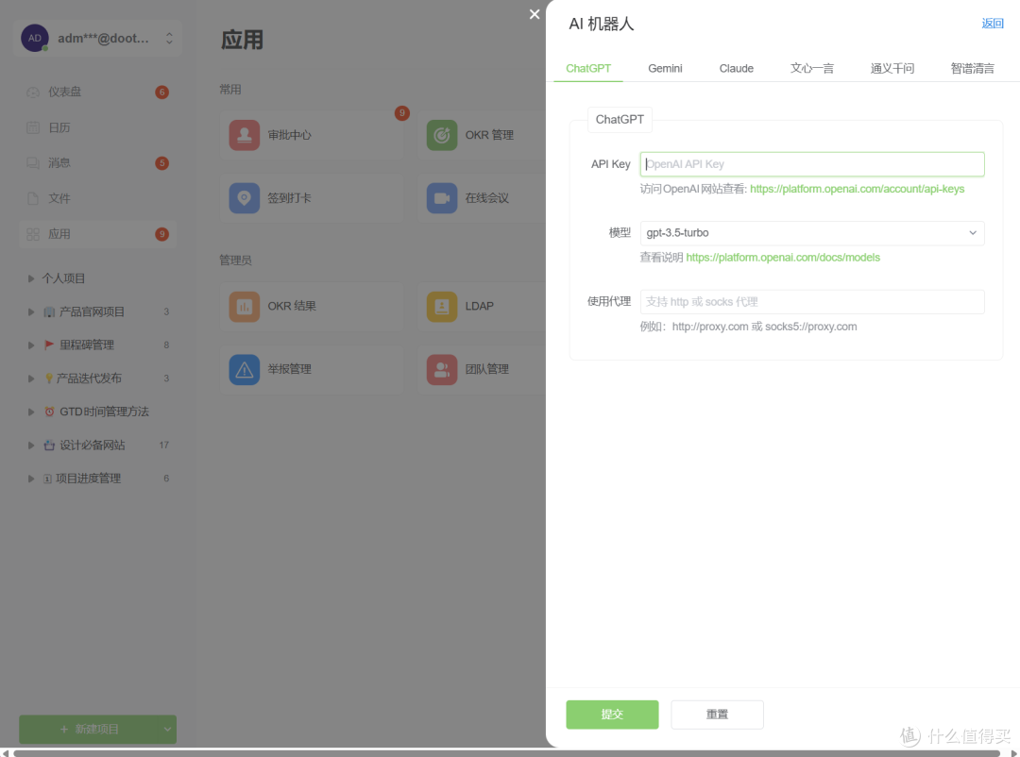This screenshot has width=1020, height=757.
Task: Open the account switcher chevron
Action: 169,38
